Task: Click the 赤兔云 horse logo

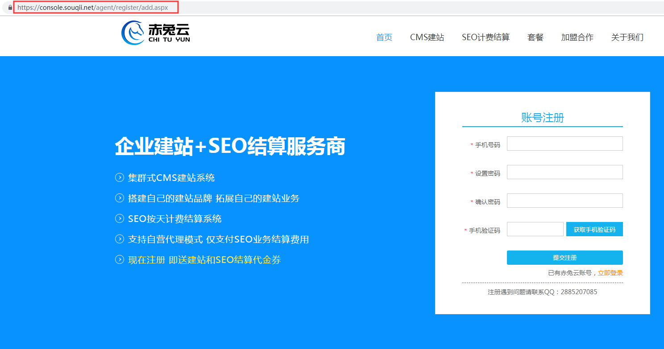Action: (133, 33)
